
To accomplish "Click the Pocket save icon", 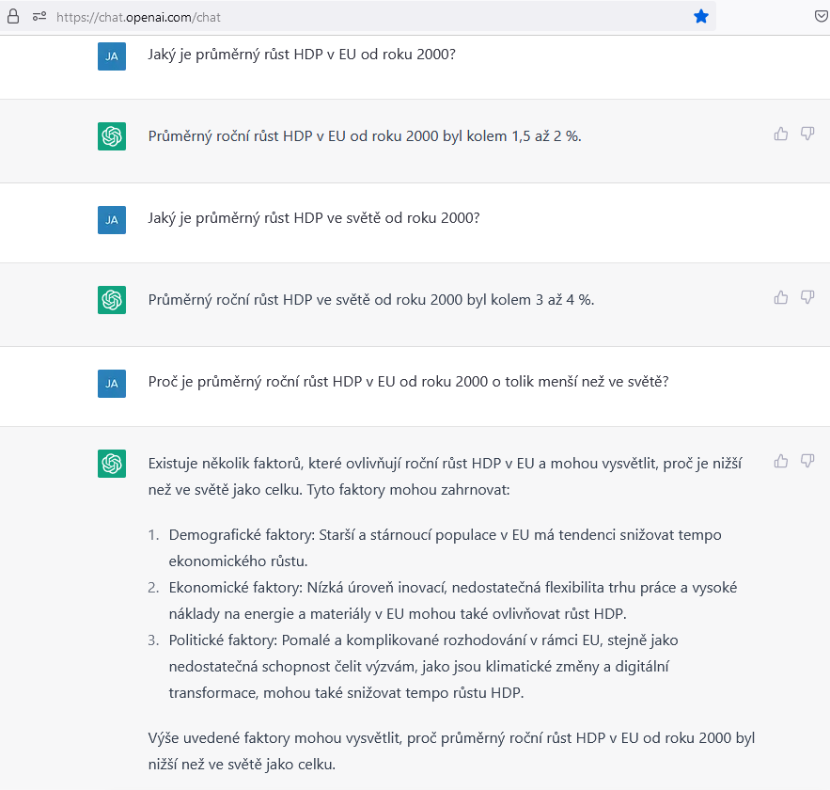I will pos(821,17).
